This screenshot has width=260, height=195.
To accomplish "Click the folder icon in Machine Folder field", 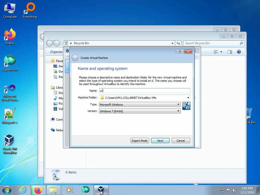I will (x=102, y=98).
